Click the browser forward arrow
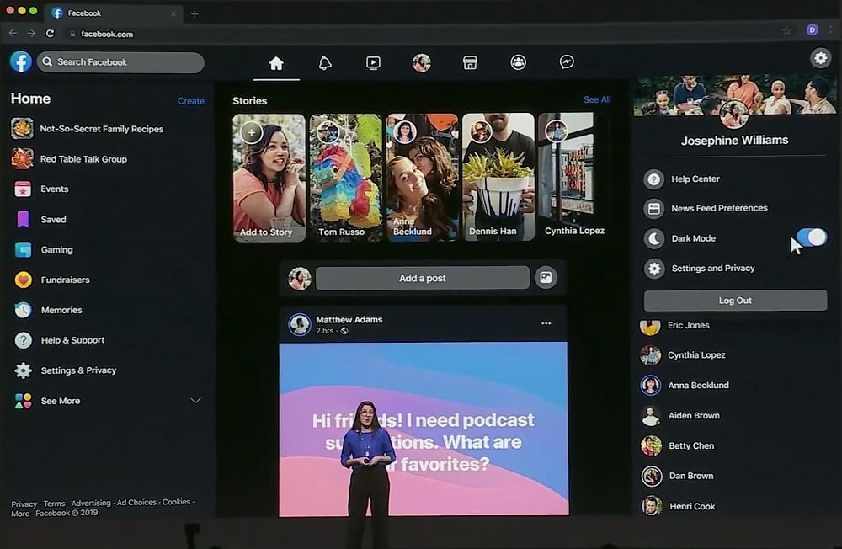The image size is (842, 549). coord(31,34)
